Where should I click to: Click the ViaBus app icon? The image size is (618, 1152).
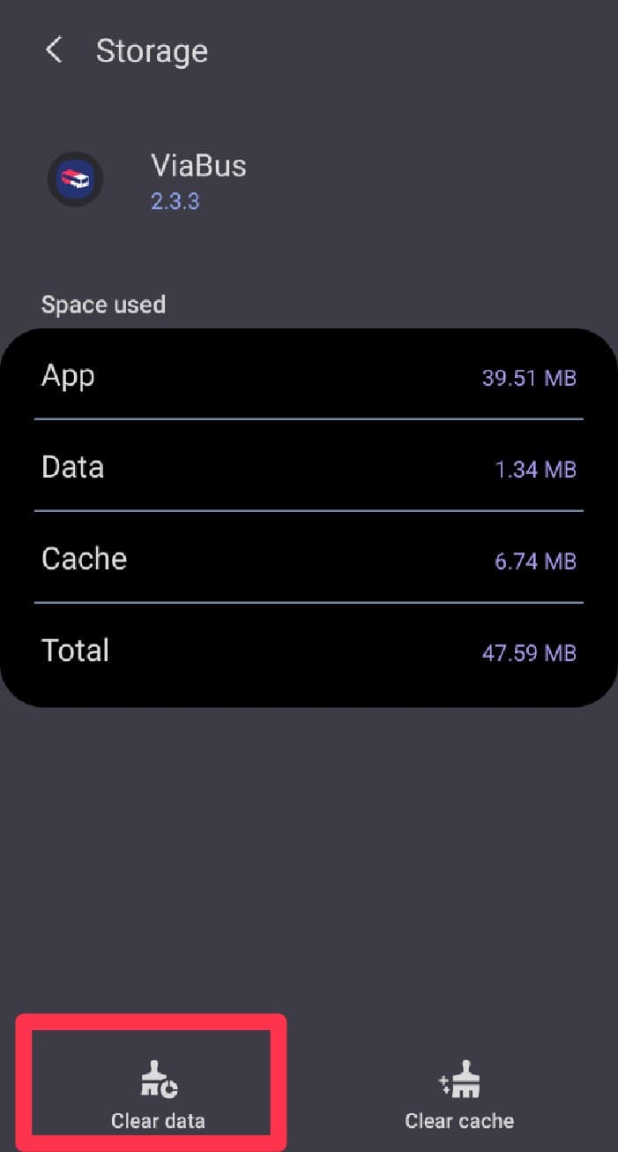[75, 179]
